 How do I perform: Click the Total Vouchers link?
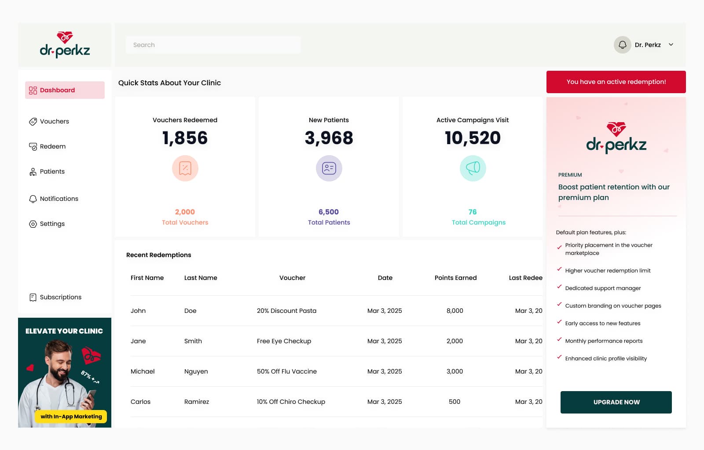click(185, 222)
